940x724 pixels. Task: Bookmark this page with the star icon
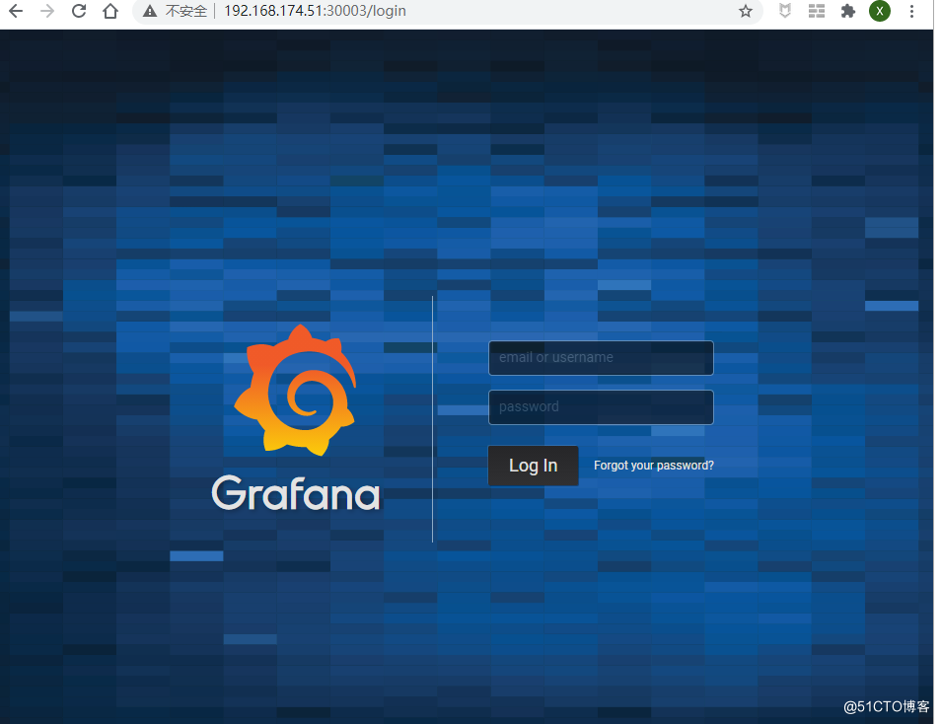click(x=745, y=11)
